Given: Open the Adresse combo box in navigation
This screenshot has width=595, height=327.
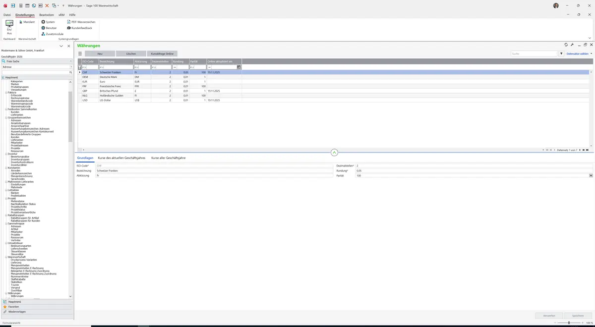Looking at the screenshot, I should click(x=37, y=66).
